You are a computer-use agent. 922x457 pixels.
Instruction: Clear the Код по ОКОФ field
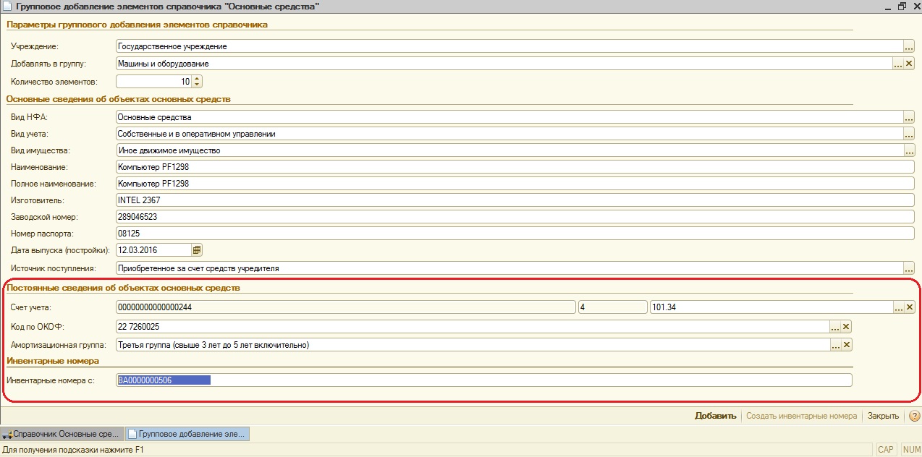[x=846, y=326]
